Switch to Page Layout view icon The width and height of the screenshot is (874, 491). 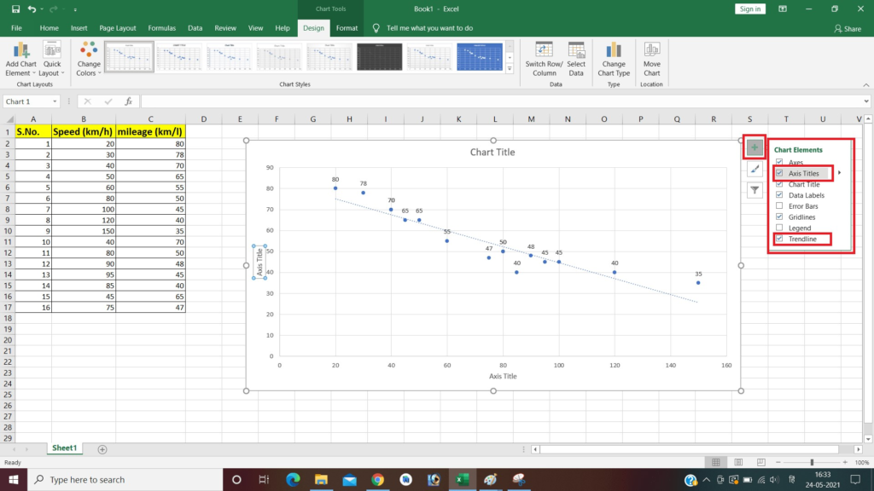pyautogui.click(x=738, y=463)
